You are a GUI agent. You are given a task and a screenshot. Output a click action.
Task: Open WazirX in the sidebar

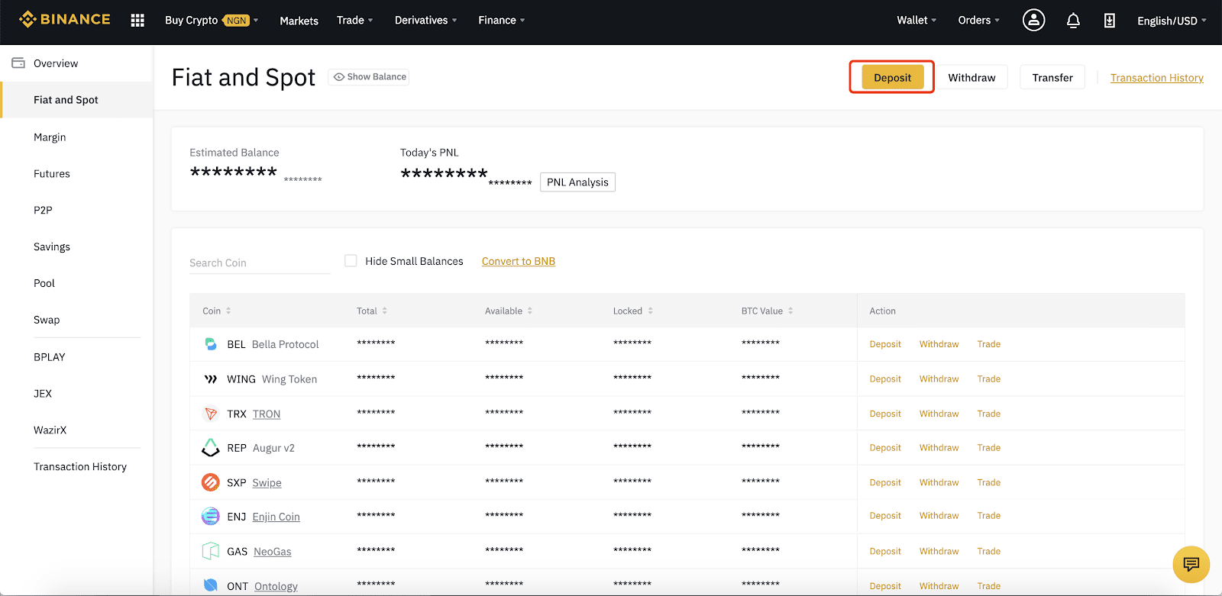point(50,430)
